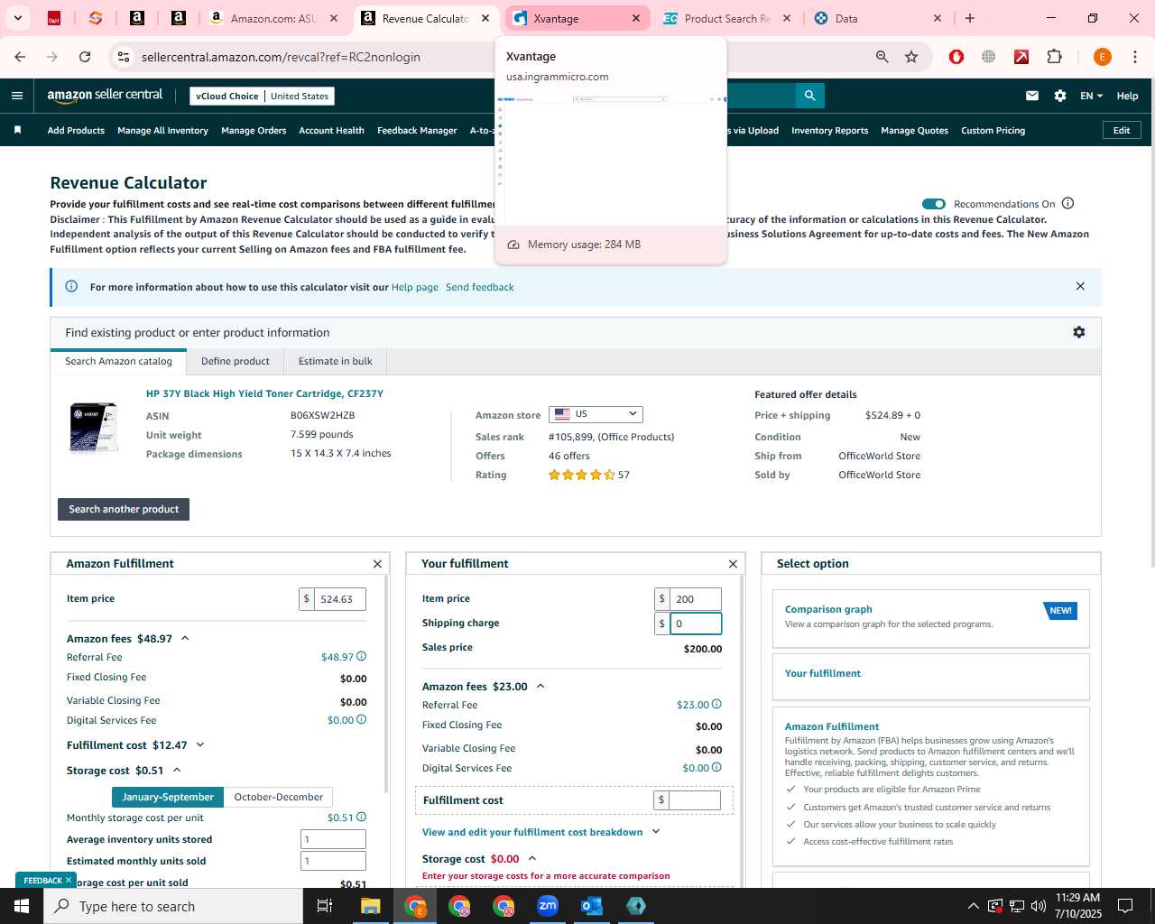Collapse Amazon fees $23.00 section
The height and width of the screenshot is (924, 1155).
click(x=541, y=686)
